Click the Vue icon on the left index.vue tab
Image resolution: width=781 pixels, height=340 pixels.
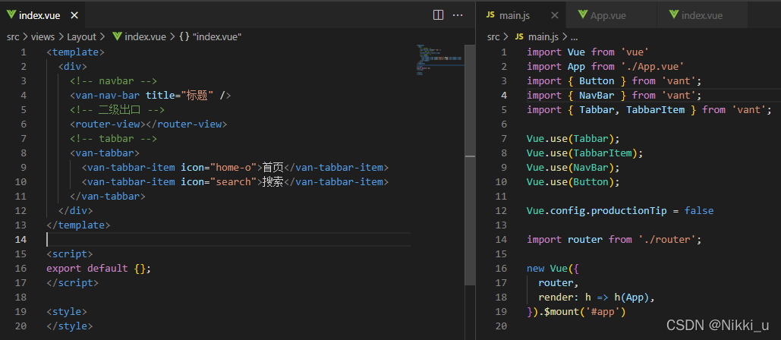coord(11,15)
